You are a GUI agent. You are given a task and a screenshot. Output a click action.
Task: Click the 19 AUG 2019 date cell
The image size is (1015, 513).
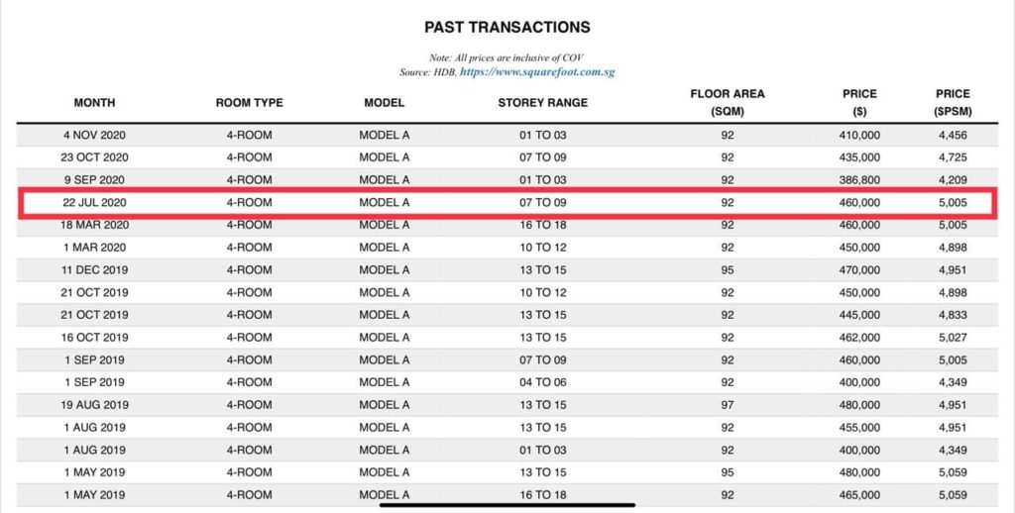(95, 405)
